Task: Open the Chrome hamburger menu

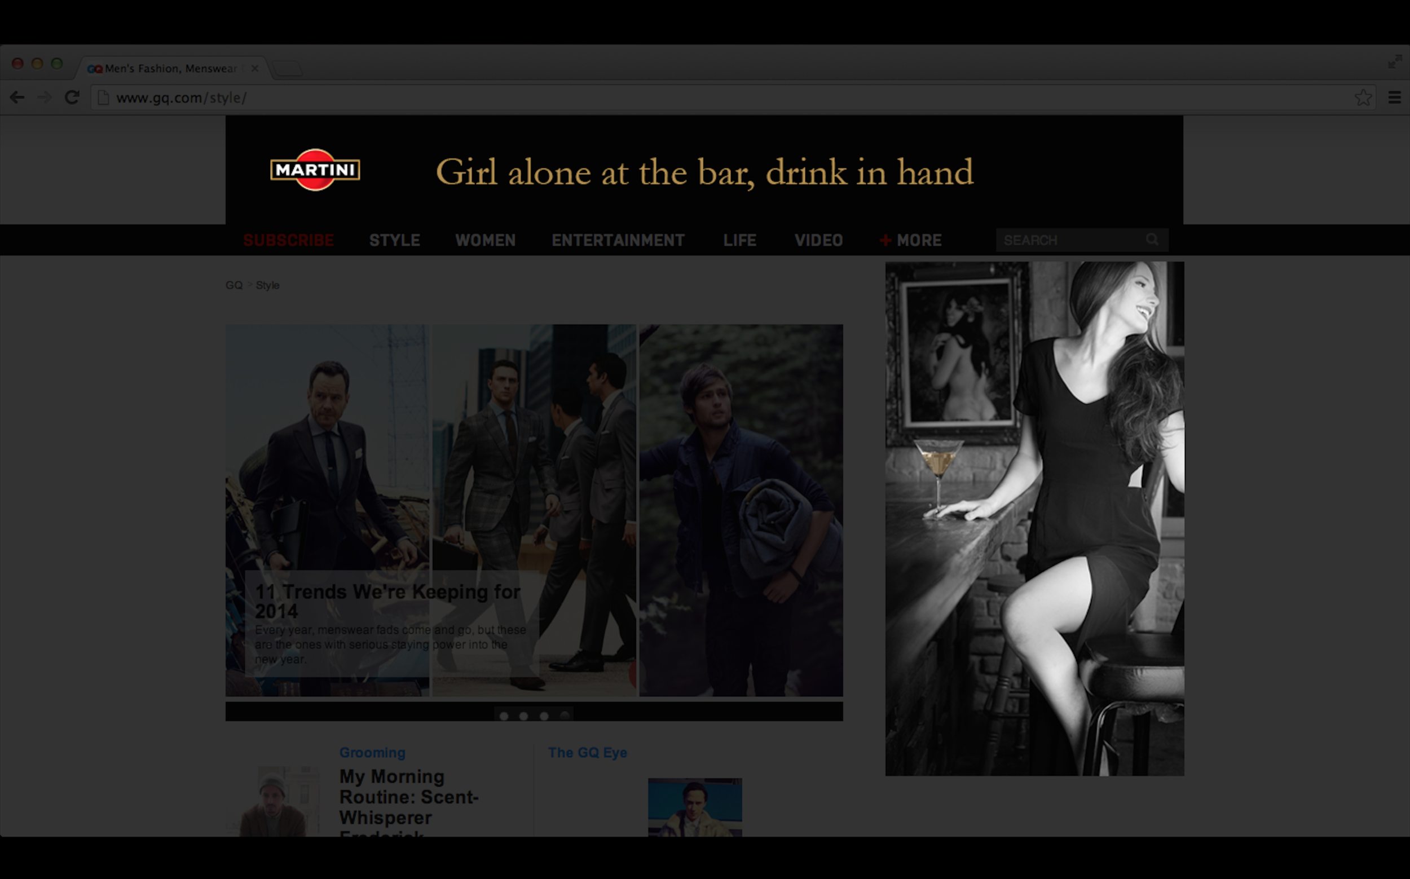Action: tap(1394, 98)
